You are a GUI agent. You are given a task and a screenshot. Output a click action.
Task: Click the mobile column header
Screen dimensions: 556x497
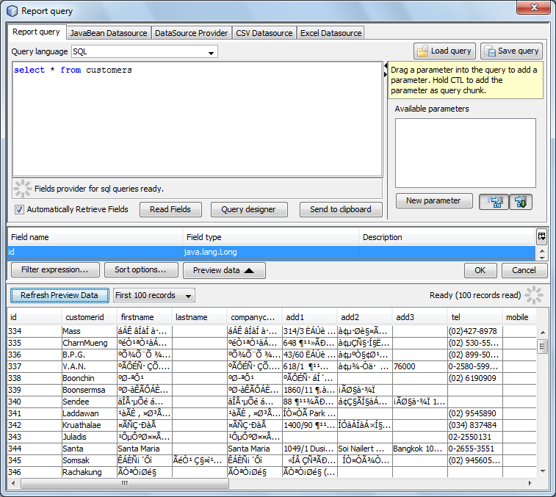519,317
